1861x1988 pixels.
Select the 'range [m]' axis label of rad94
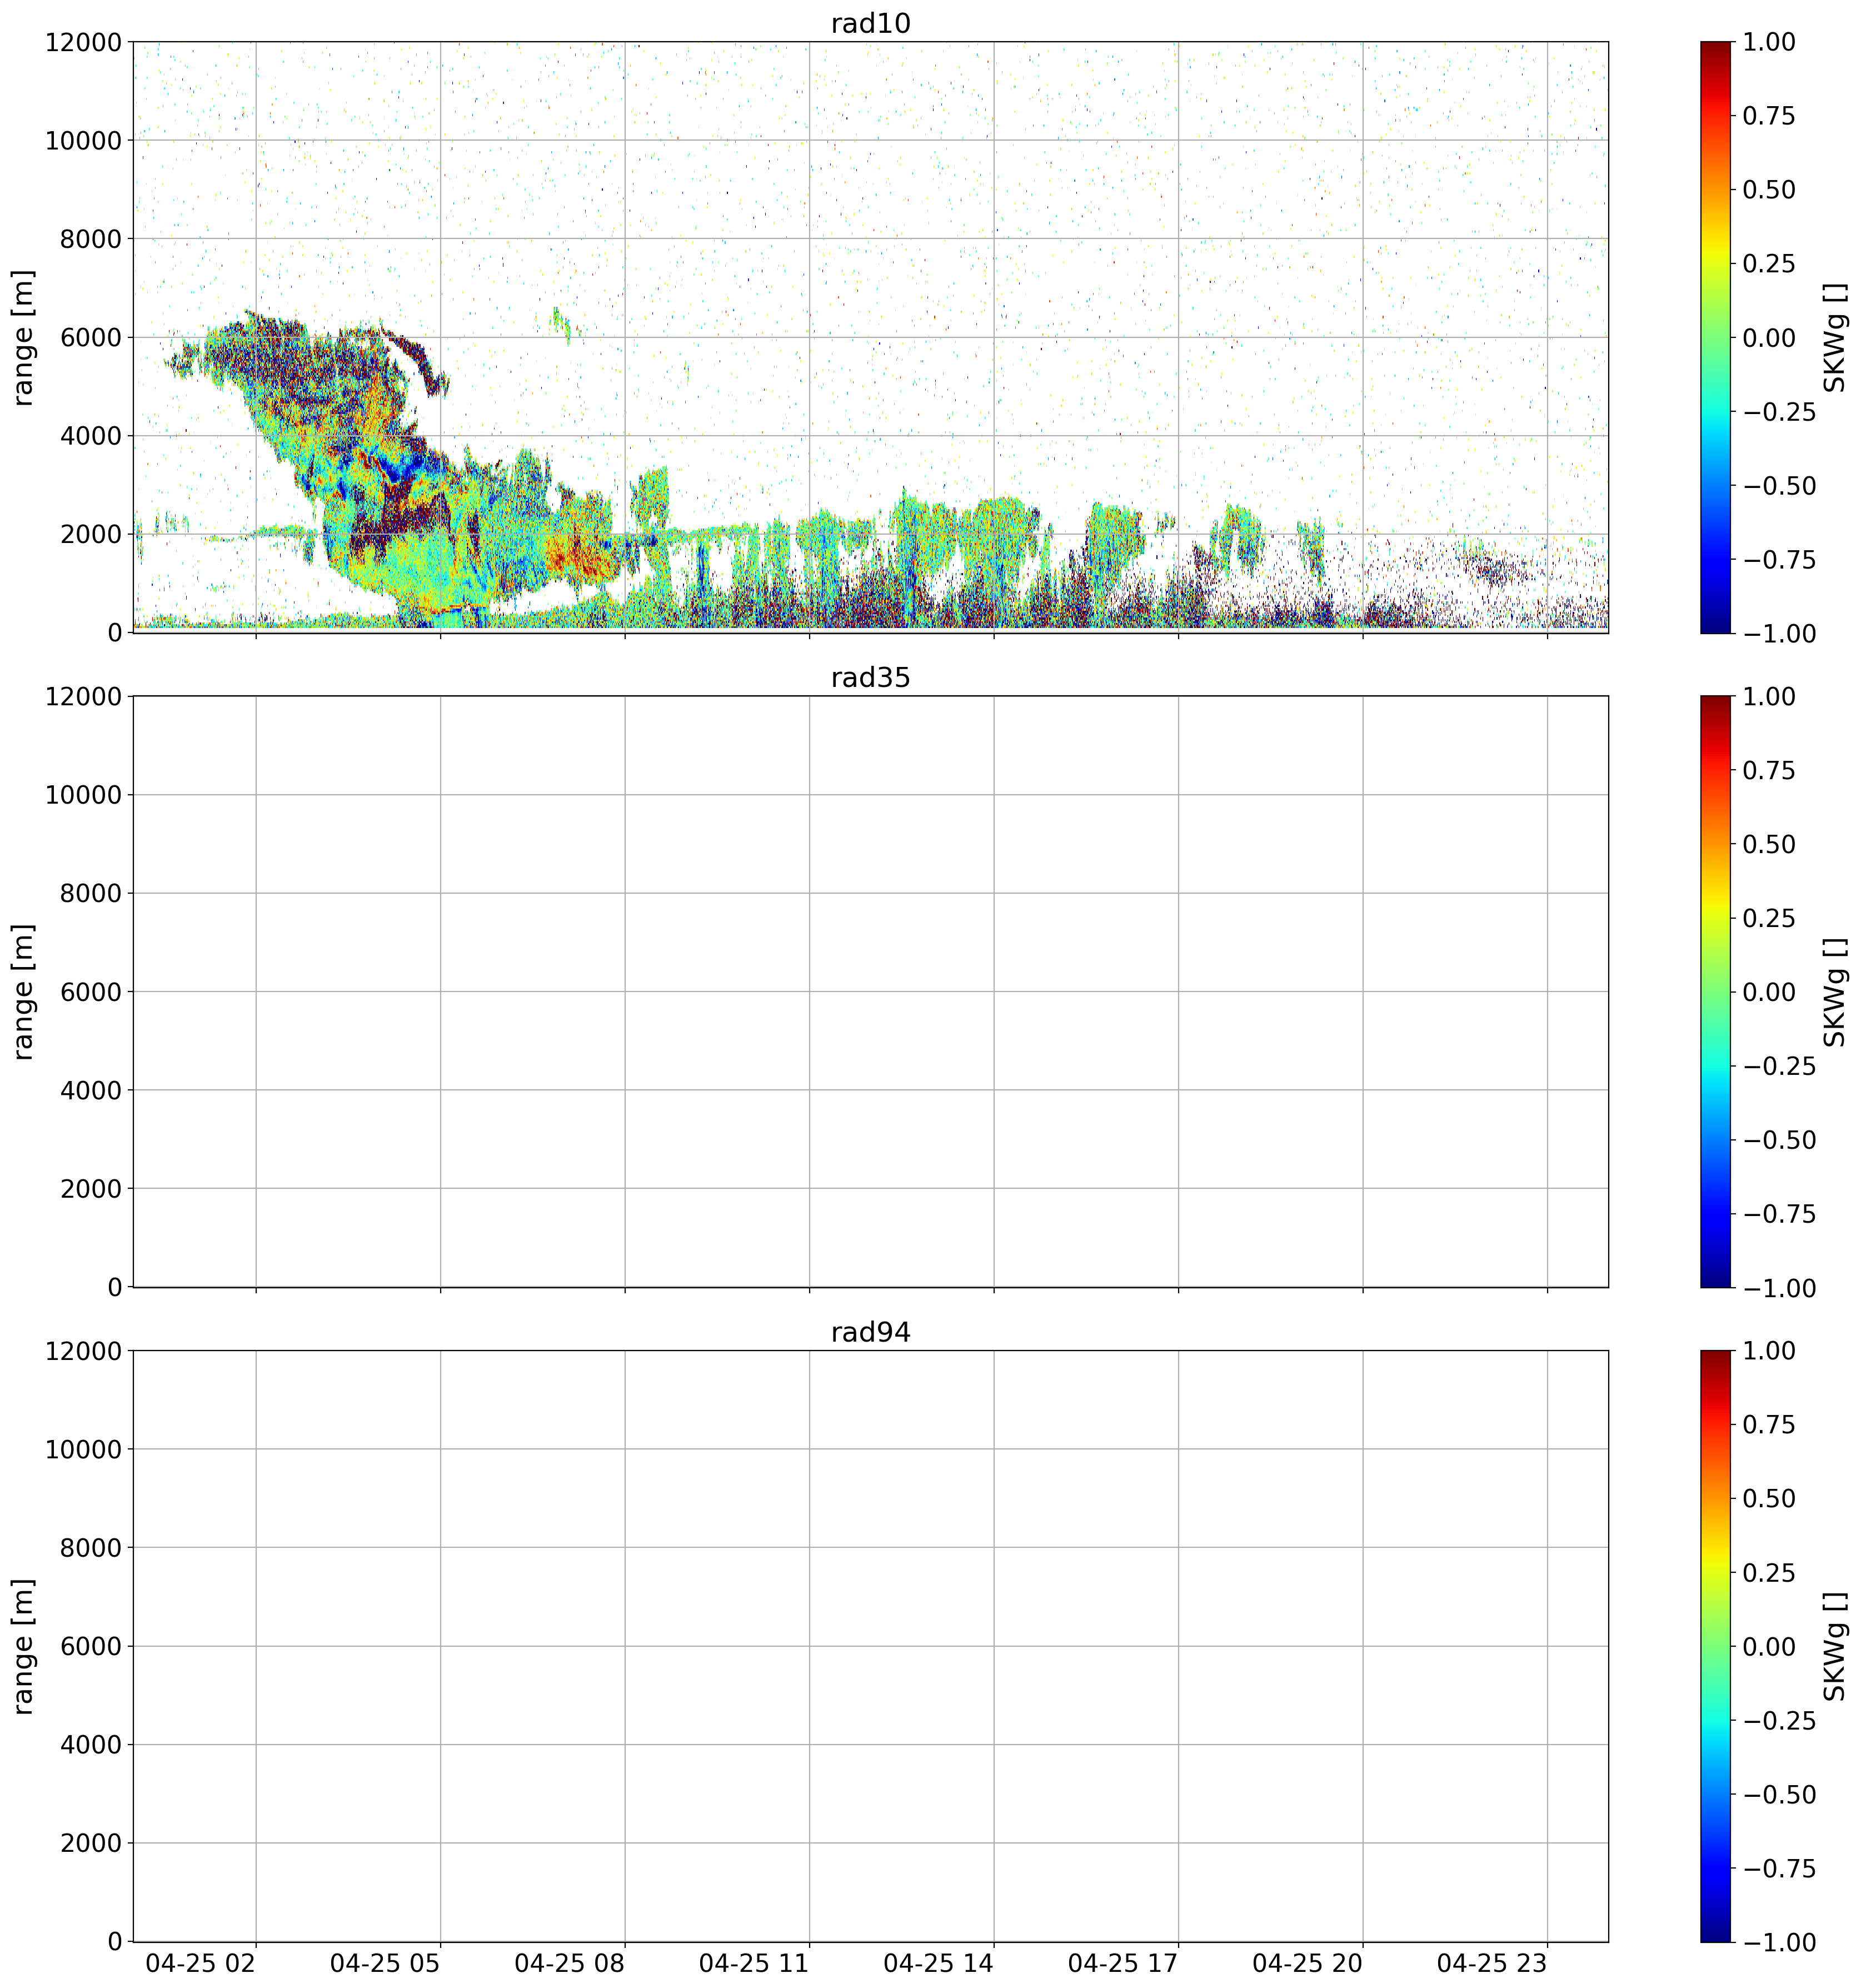[x=23, y=1646]
